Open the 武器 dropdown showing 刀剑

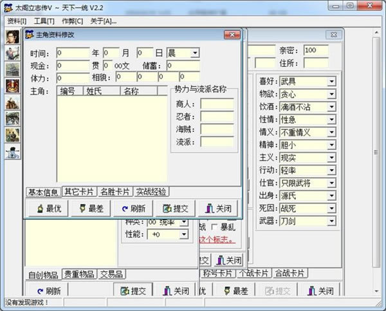click(x=331, y=221)
